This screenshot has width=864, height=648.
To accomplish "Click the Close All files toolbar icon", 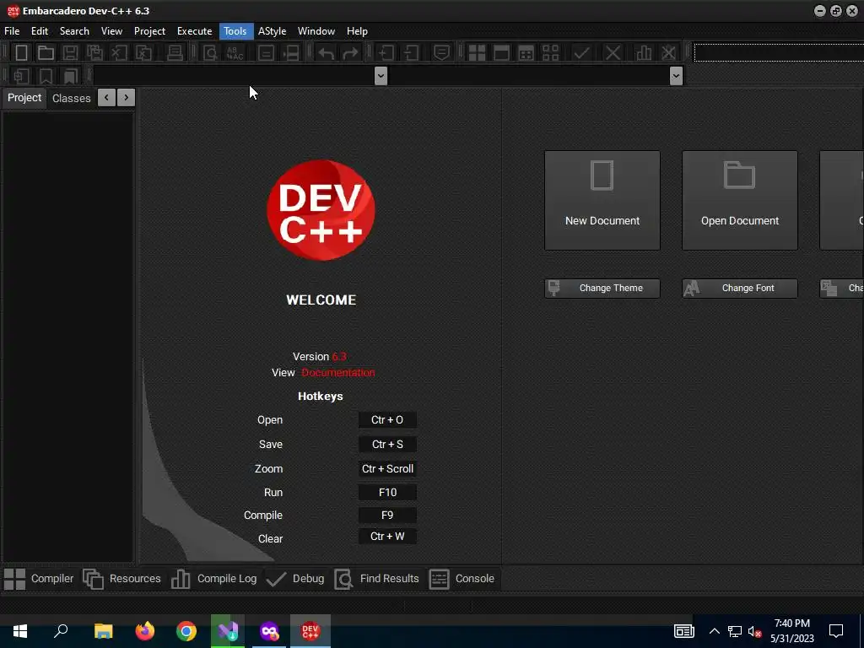I will [143, 53].
